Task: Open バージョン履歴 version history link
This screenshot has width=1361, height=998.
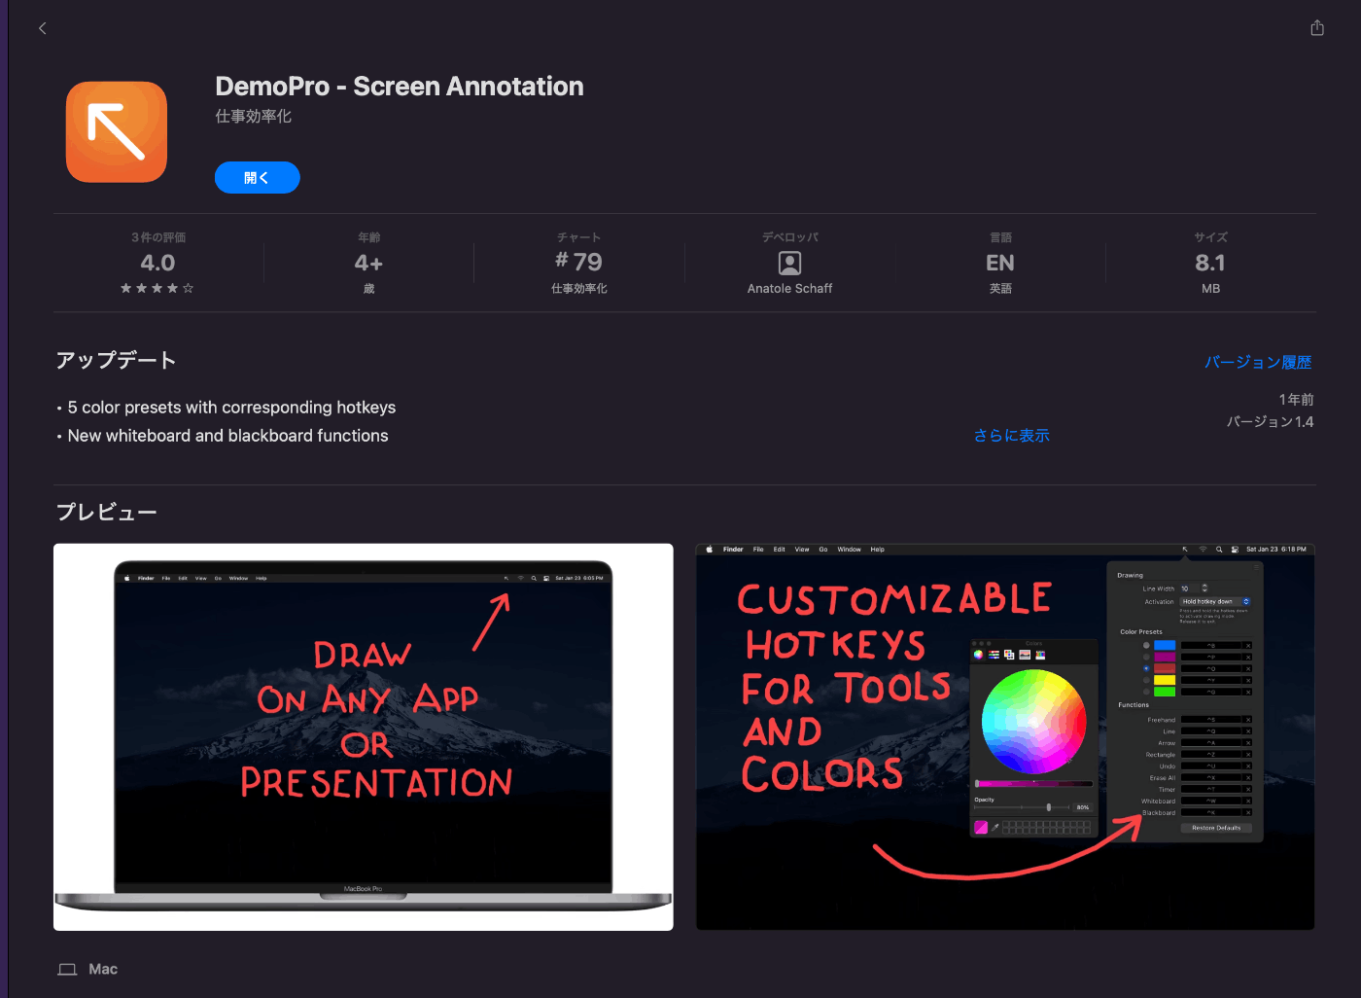Action: [1258, 362]
